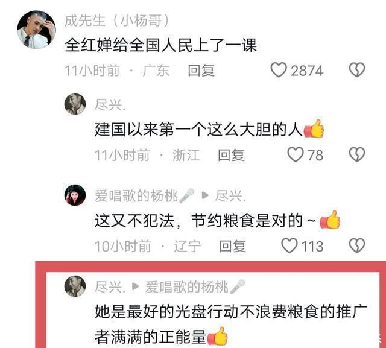Image resolution: width=386 pixels, height=348 pixels.
Task: Select the reply text 她是最好的光盘行动
Action: tap(167, 311)
